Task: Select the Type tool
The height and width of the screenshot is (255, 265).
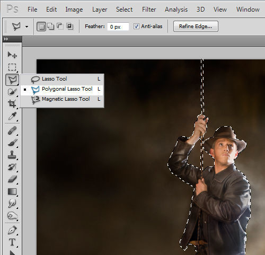Action: (12, 242)
